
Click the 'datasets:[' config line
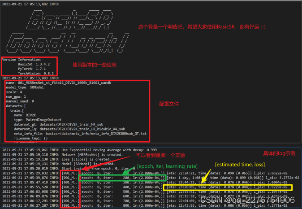click(x=16, y=106)
